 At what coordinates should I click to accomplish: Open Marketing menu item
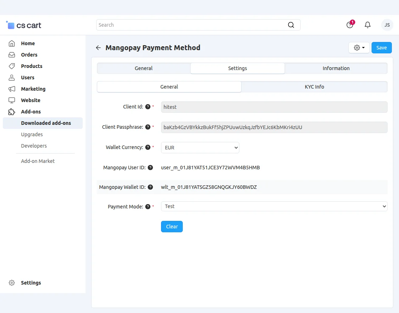pyautogui.click(x=33, y=89)
